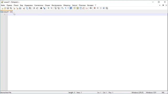Click Ln : 1 in status bar

pos(99,92)
